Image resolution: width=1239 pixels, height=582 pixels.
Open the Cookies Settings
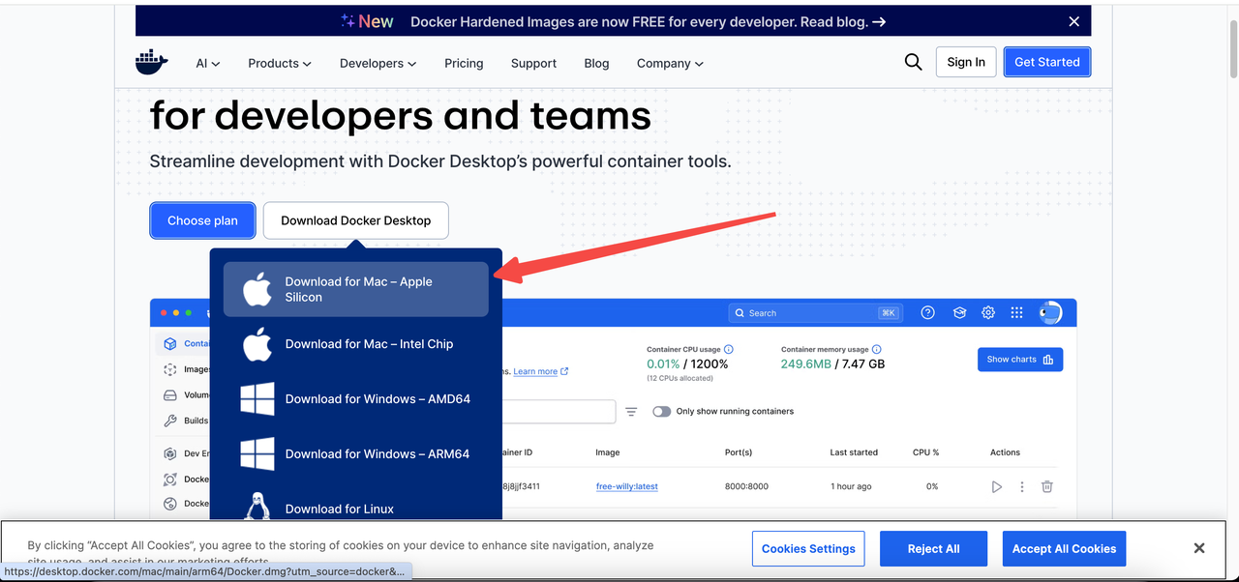[808, 548]
